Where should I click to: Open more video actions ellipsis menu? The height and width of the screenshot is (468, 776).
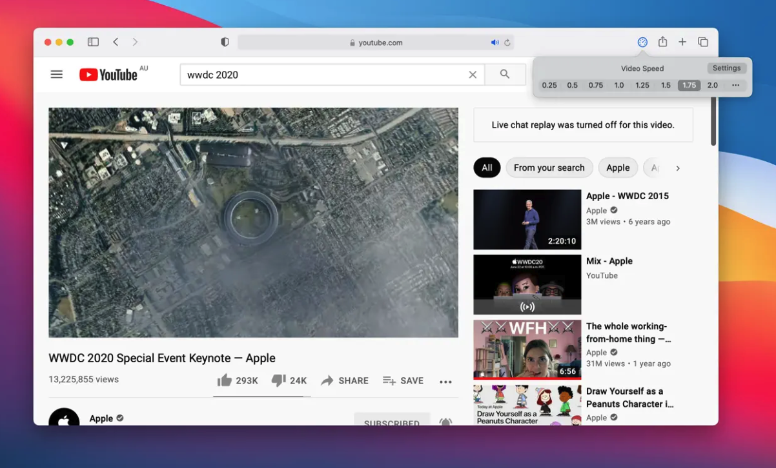(x=445, y=382)
